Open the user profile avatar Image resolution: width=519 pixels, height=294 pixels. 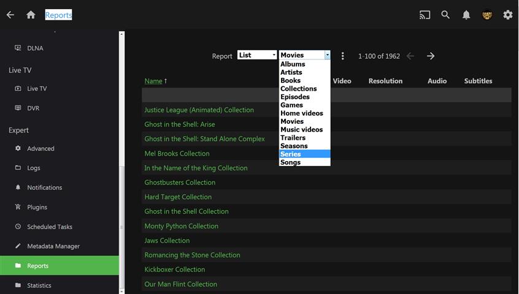tap(487, 15)
